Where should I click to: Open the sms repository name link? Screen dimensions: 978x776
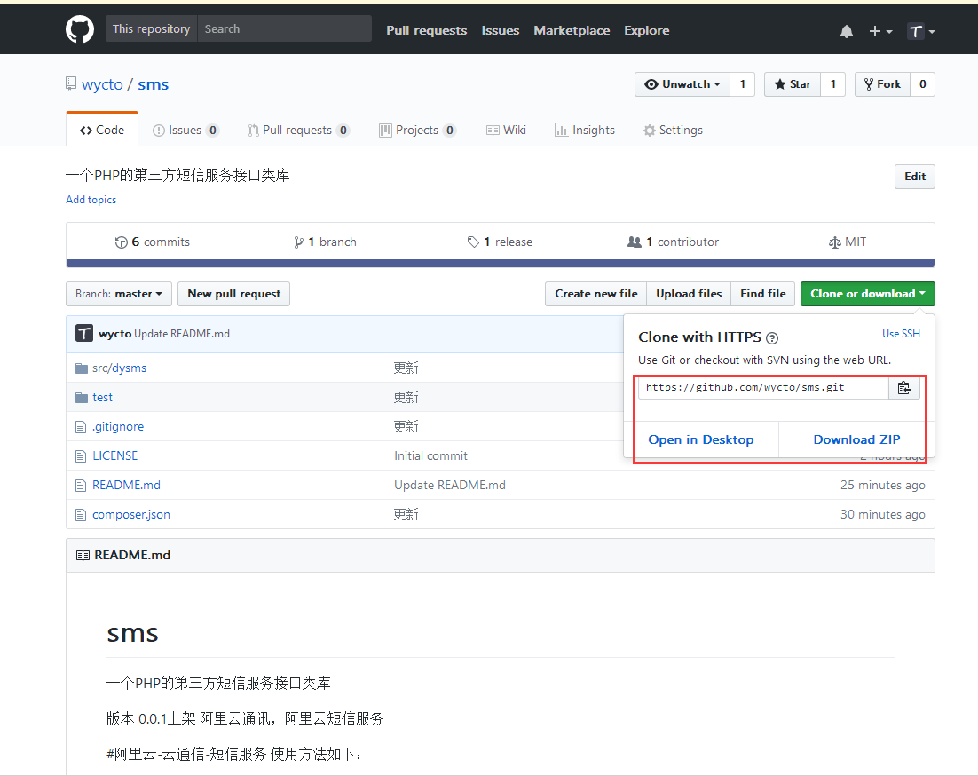[x=153, y=84]
